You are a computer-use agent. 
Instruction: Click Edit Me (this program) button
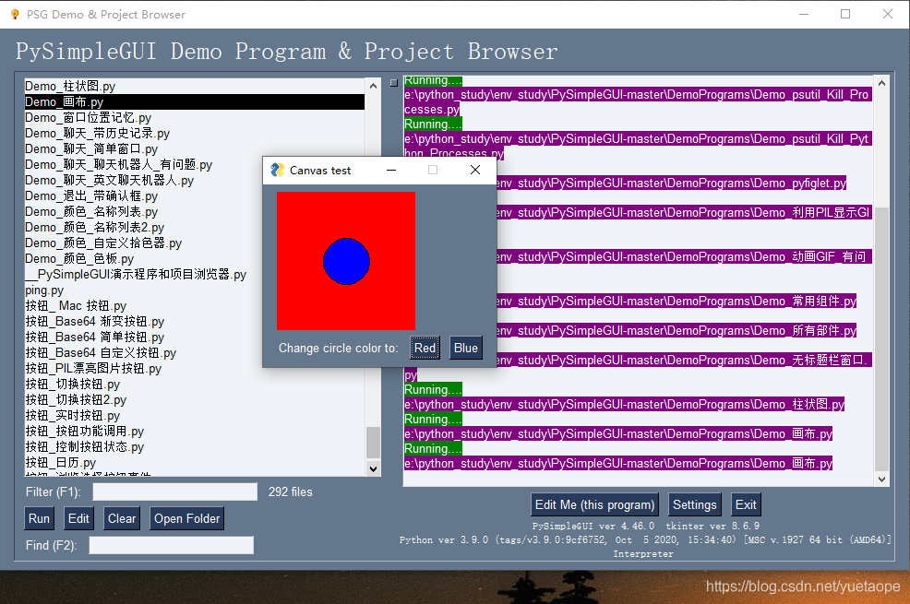coord(594,504)
